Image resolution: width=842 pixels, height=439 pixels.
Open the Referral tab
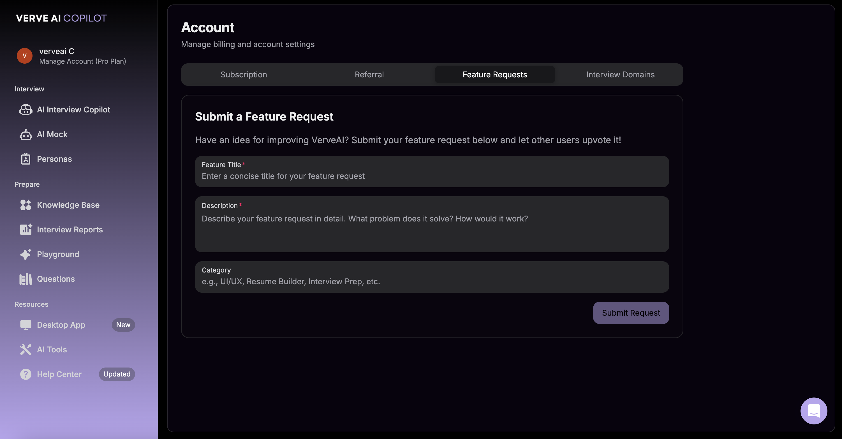click(x=369, y=75)
